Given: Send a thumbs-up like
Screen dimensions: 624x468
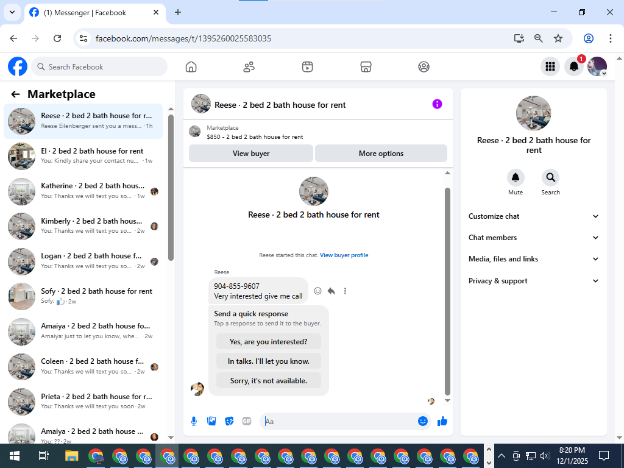Looking at the screenshot, I should point(442,421).
